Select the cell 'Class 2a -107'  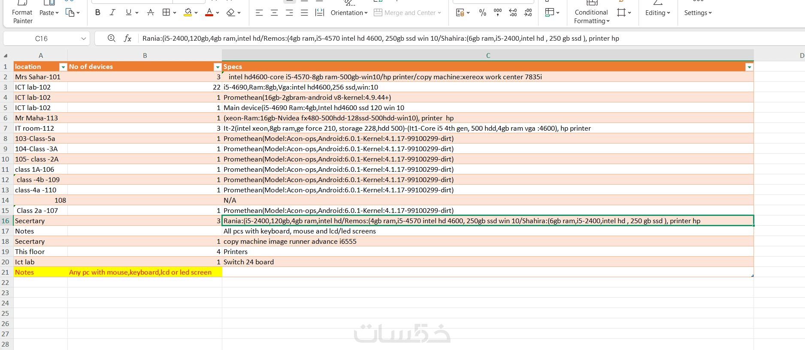pyautogui.click(x=41, y=211)
